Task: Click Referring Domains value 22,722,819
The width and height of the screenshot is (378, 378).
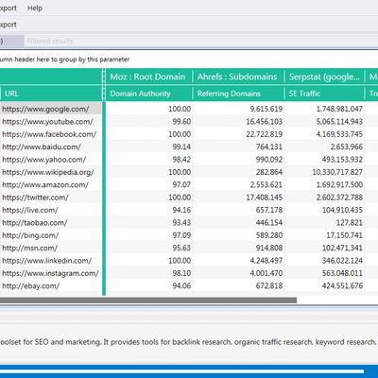Action: (x=265, y=134)
